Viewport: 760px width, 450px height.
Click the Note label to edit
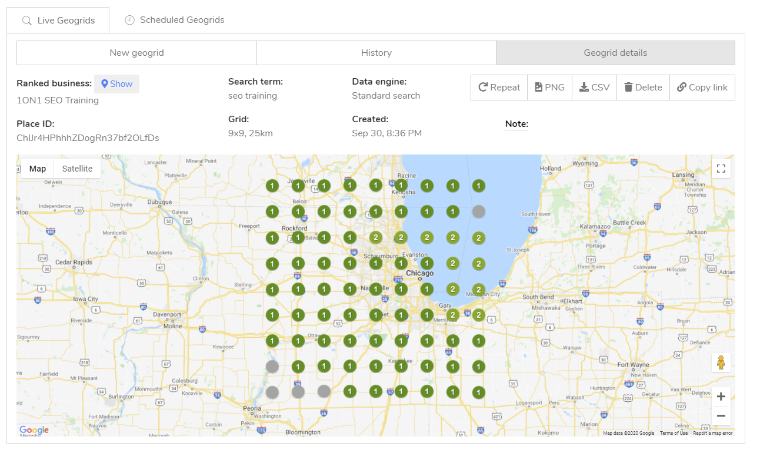[516, 124]
